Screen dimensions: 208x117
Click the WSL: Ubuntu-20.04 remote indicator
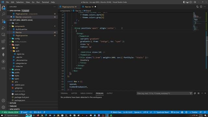[x=10, y=112]
